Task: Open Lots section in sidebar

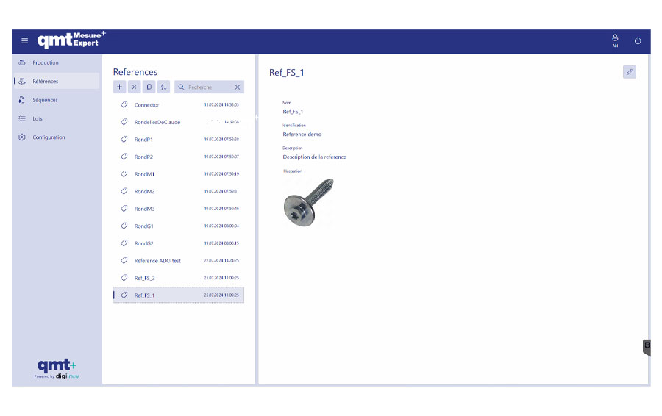Action: coord(38,118)
